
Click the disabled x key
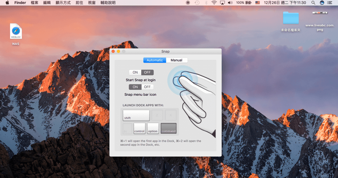(171, 115)
